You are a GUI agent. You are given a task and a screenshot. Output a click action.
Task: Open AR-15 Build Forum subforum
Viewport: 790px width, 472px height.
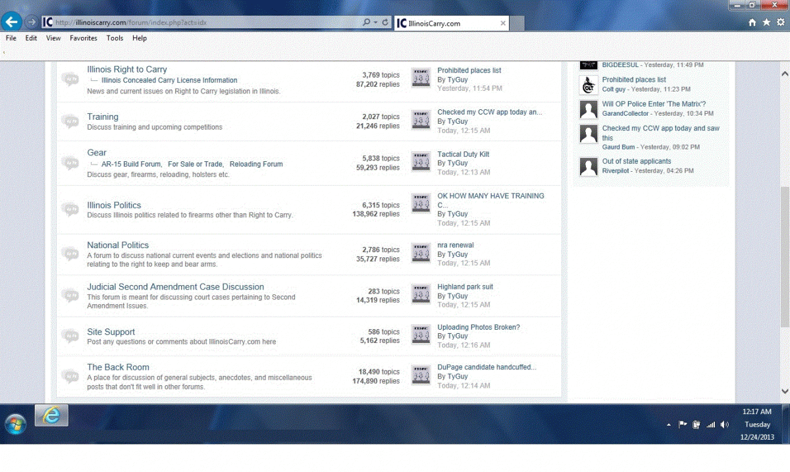[131, 164]
